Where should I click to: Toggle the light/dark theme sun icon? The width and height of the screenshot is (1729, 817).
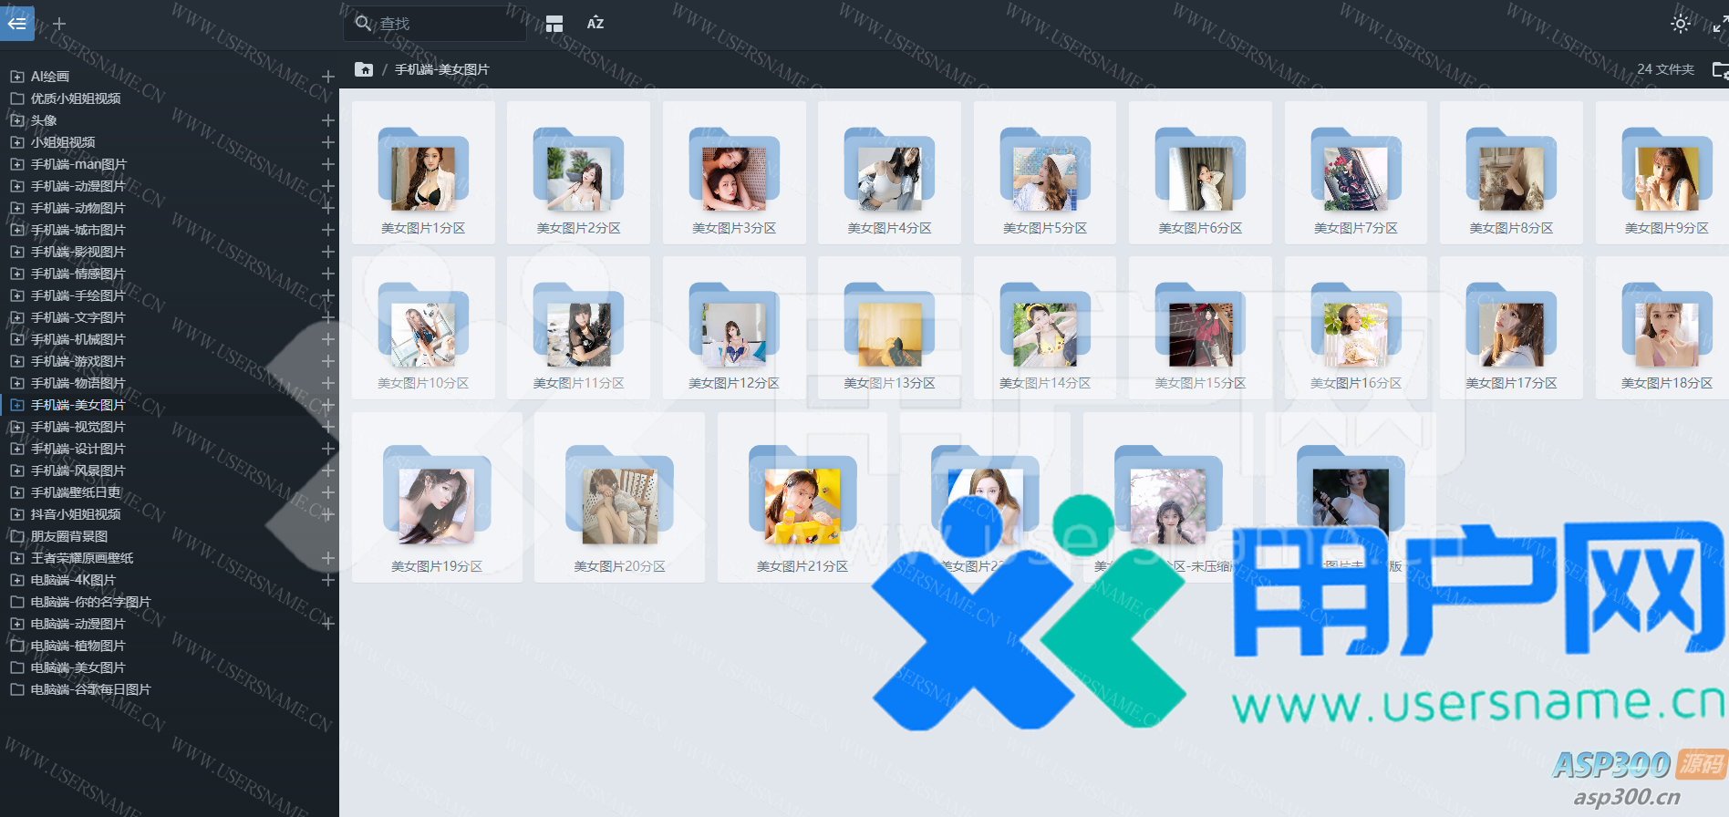coord(1681,24)
